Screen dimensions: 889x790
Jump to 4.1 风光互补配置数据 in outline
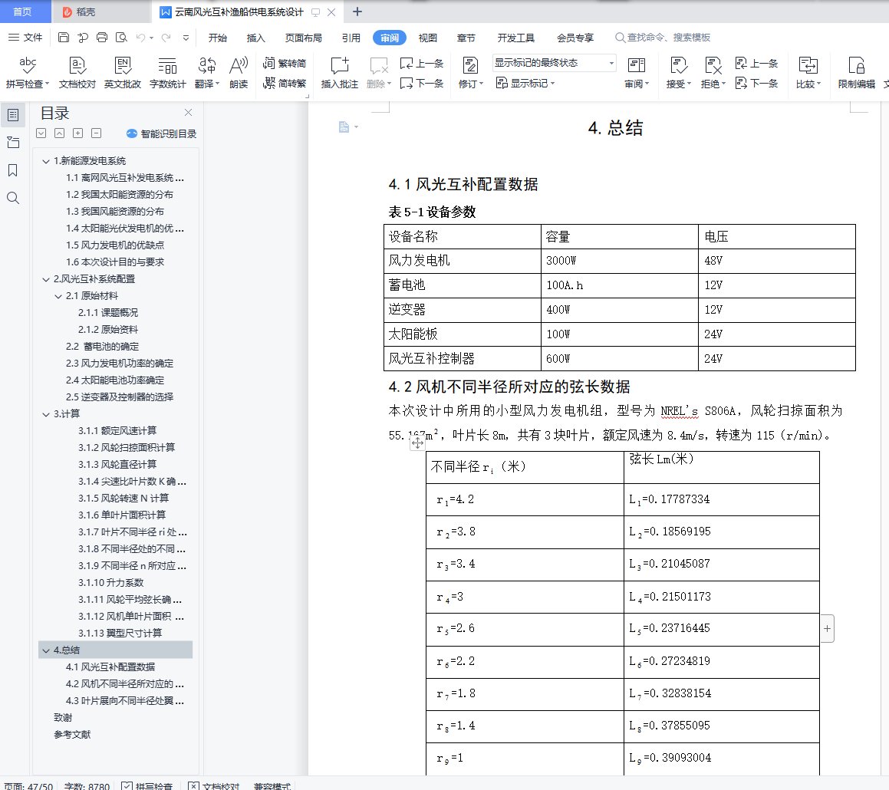110,667
